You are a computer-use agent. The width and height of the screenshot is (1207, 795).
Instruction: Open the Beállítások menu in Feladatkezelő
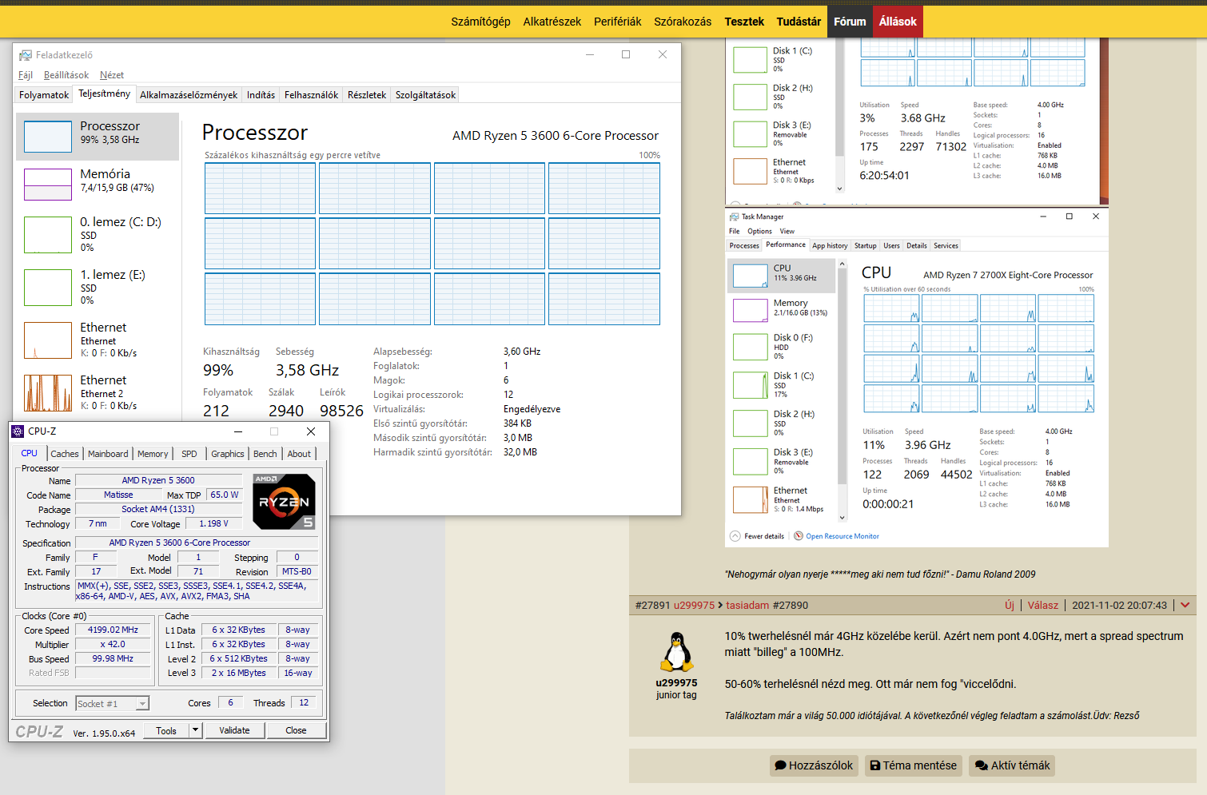66,75
